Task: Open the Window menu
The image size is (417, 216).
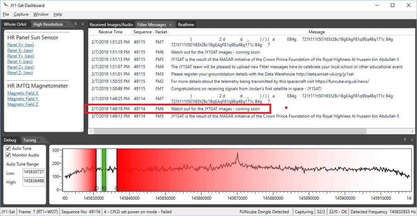Action: 41,14
